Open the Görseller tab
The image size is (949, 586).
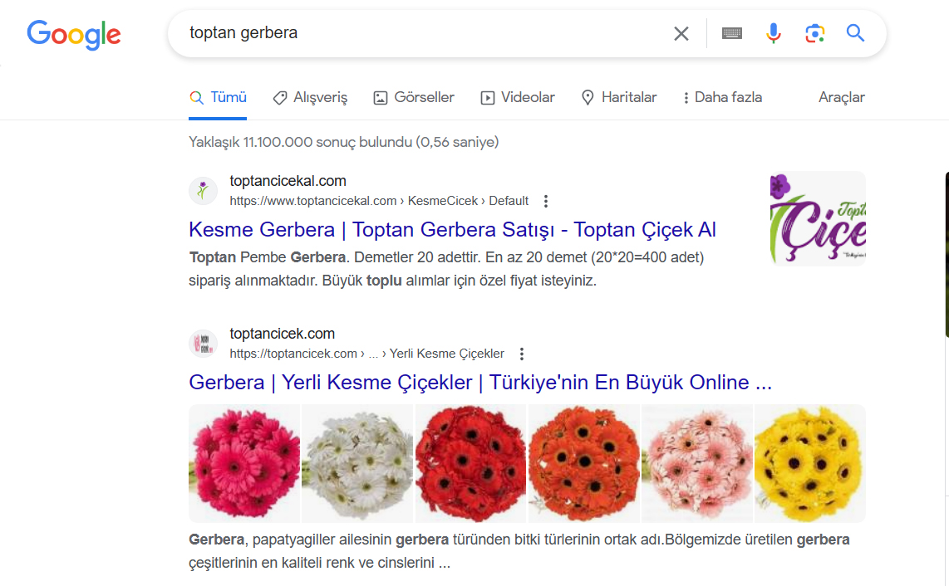[413, 97]
